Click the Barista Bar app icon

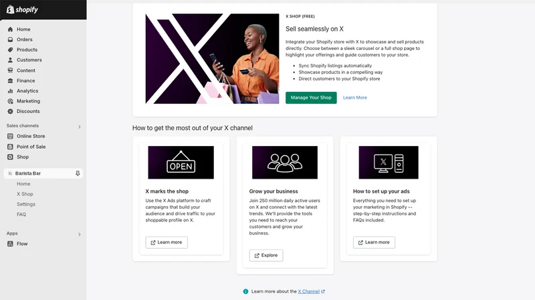point(10,173)
